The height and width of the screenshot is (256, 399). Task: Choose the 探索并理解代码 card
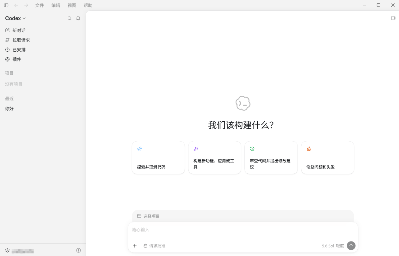point(158,157)
